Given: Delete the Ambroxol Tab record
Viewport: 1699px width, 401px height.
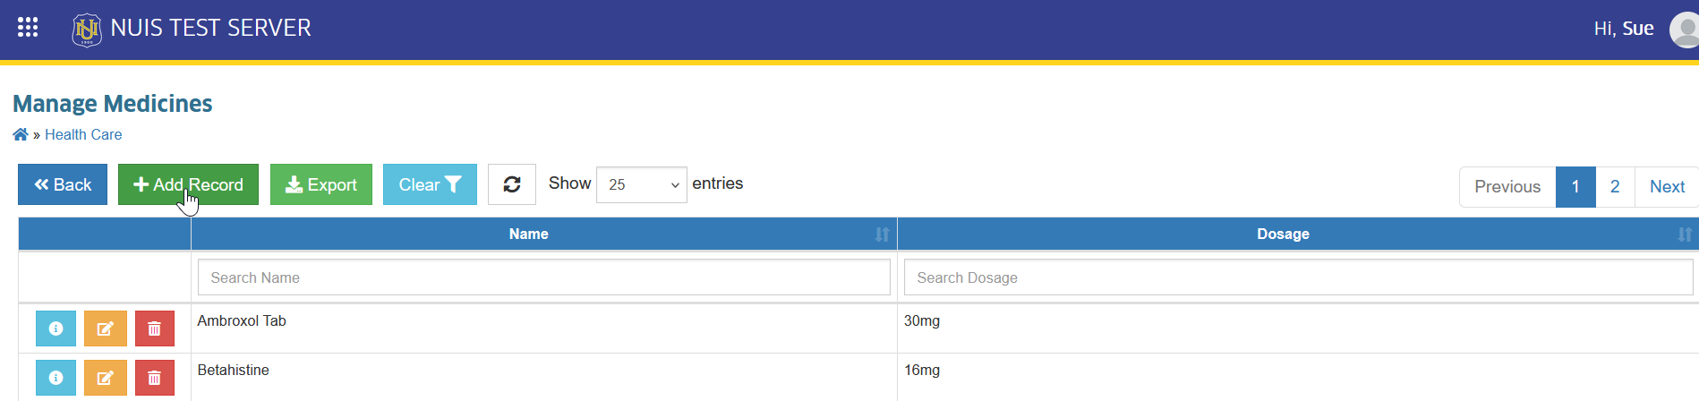Looking at the screenshot, I should tap(155, 328).
